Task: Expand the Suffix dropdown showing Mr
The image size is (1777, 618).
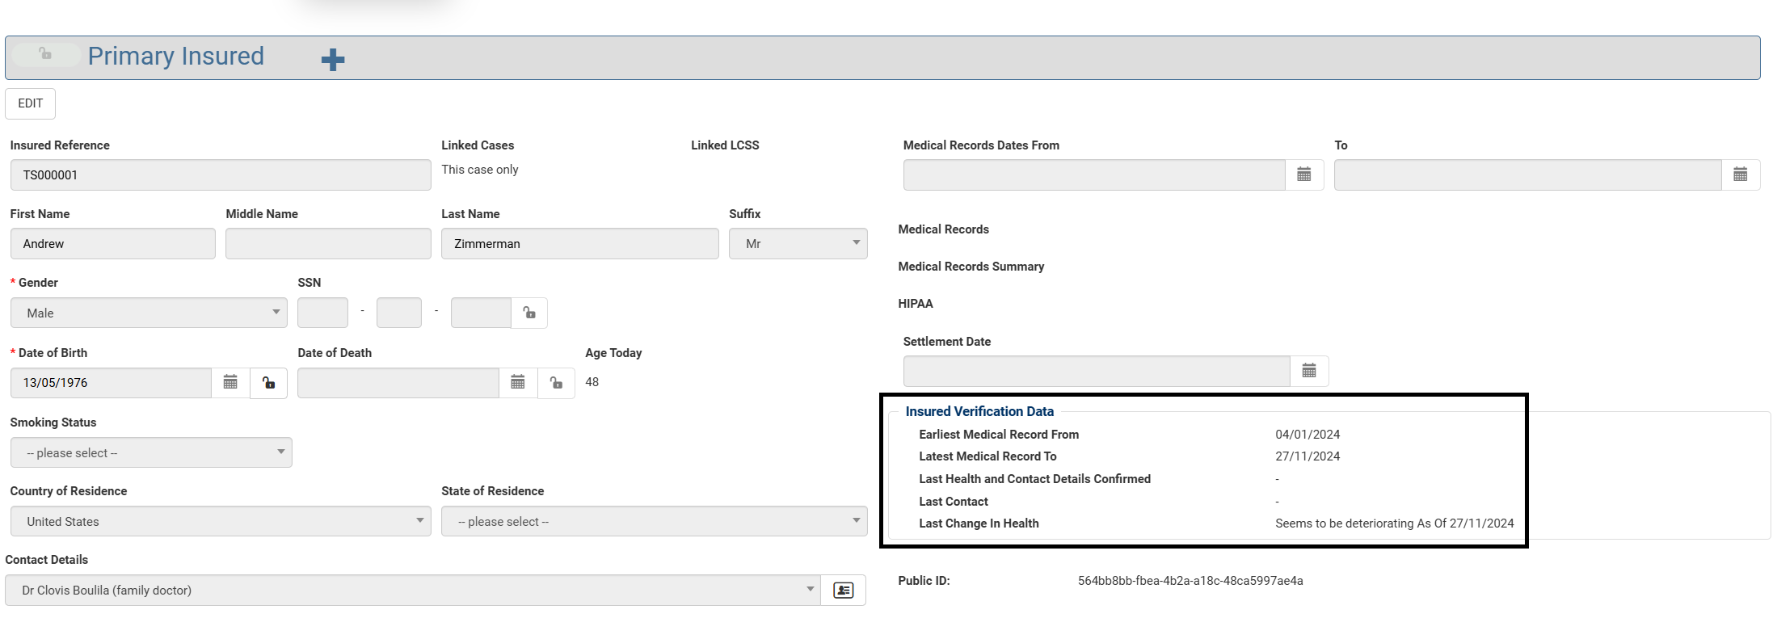Action: (798, 243)
